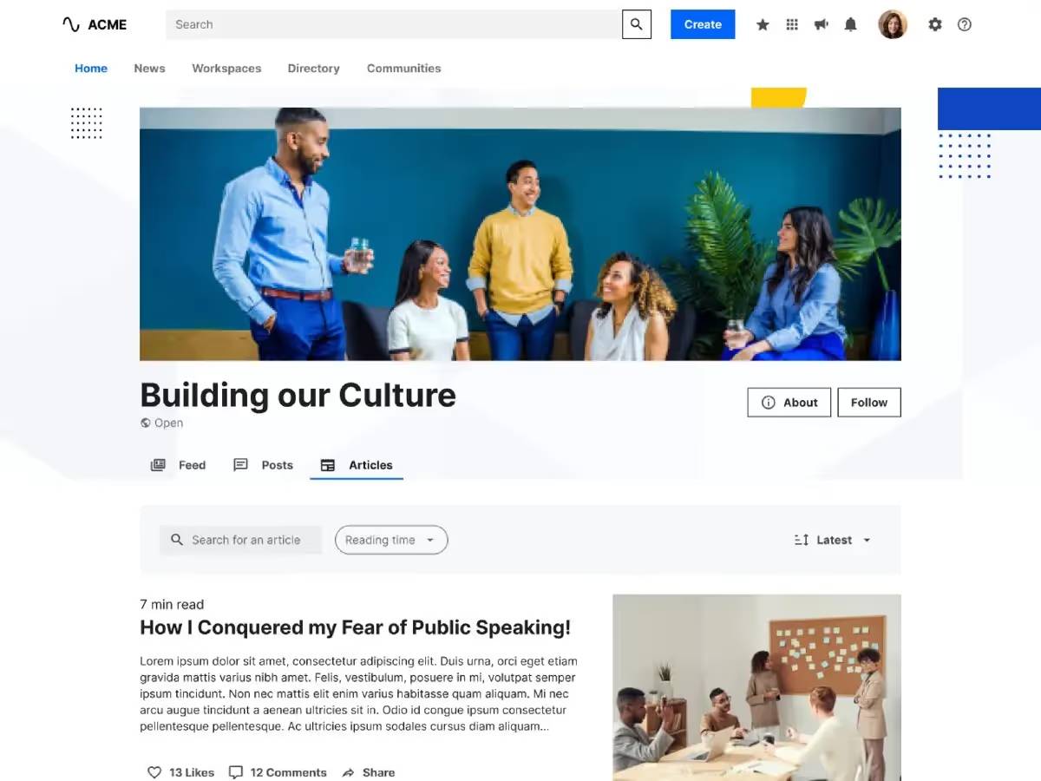This screenshot has width=1041, height=781.
Task: Switch to the Feed tab
Action: point(179,465)
